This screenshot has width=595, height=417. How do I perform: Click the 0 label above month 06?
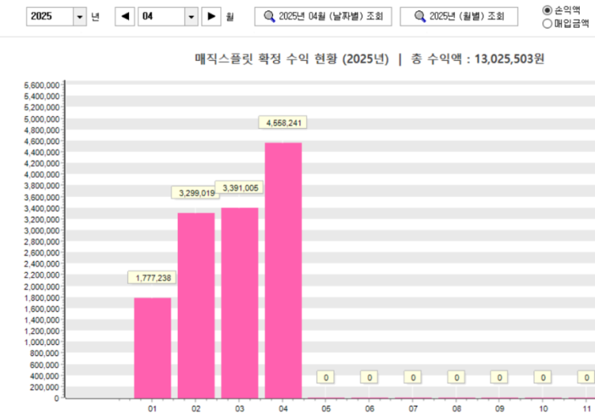(x=369, y=377)
